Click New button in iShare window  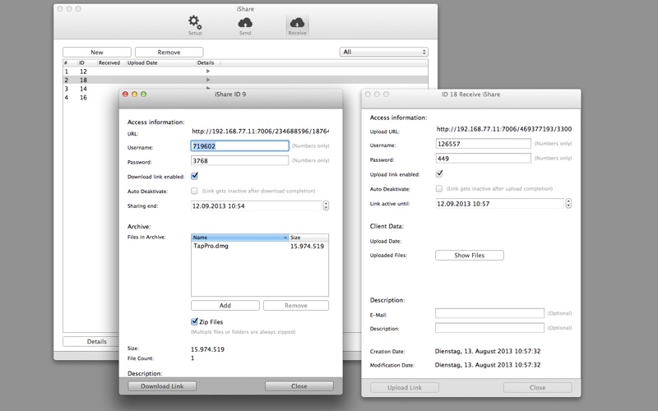(x=97, y=52)
